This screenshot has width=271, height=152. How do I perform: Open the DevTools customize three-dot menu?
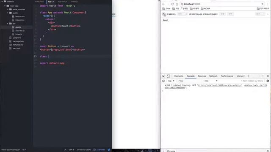263,76
